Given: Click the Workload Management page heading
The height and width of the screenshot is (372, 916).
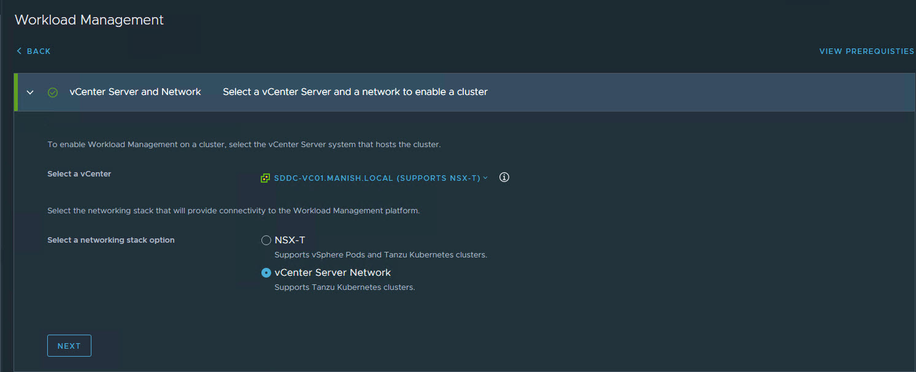Looking at the screenshot, I should 89,20.
